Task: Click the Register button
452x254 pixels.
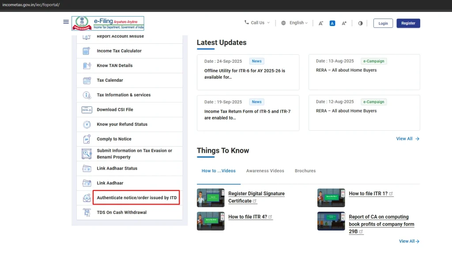Action: click(408, 23)
